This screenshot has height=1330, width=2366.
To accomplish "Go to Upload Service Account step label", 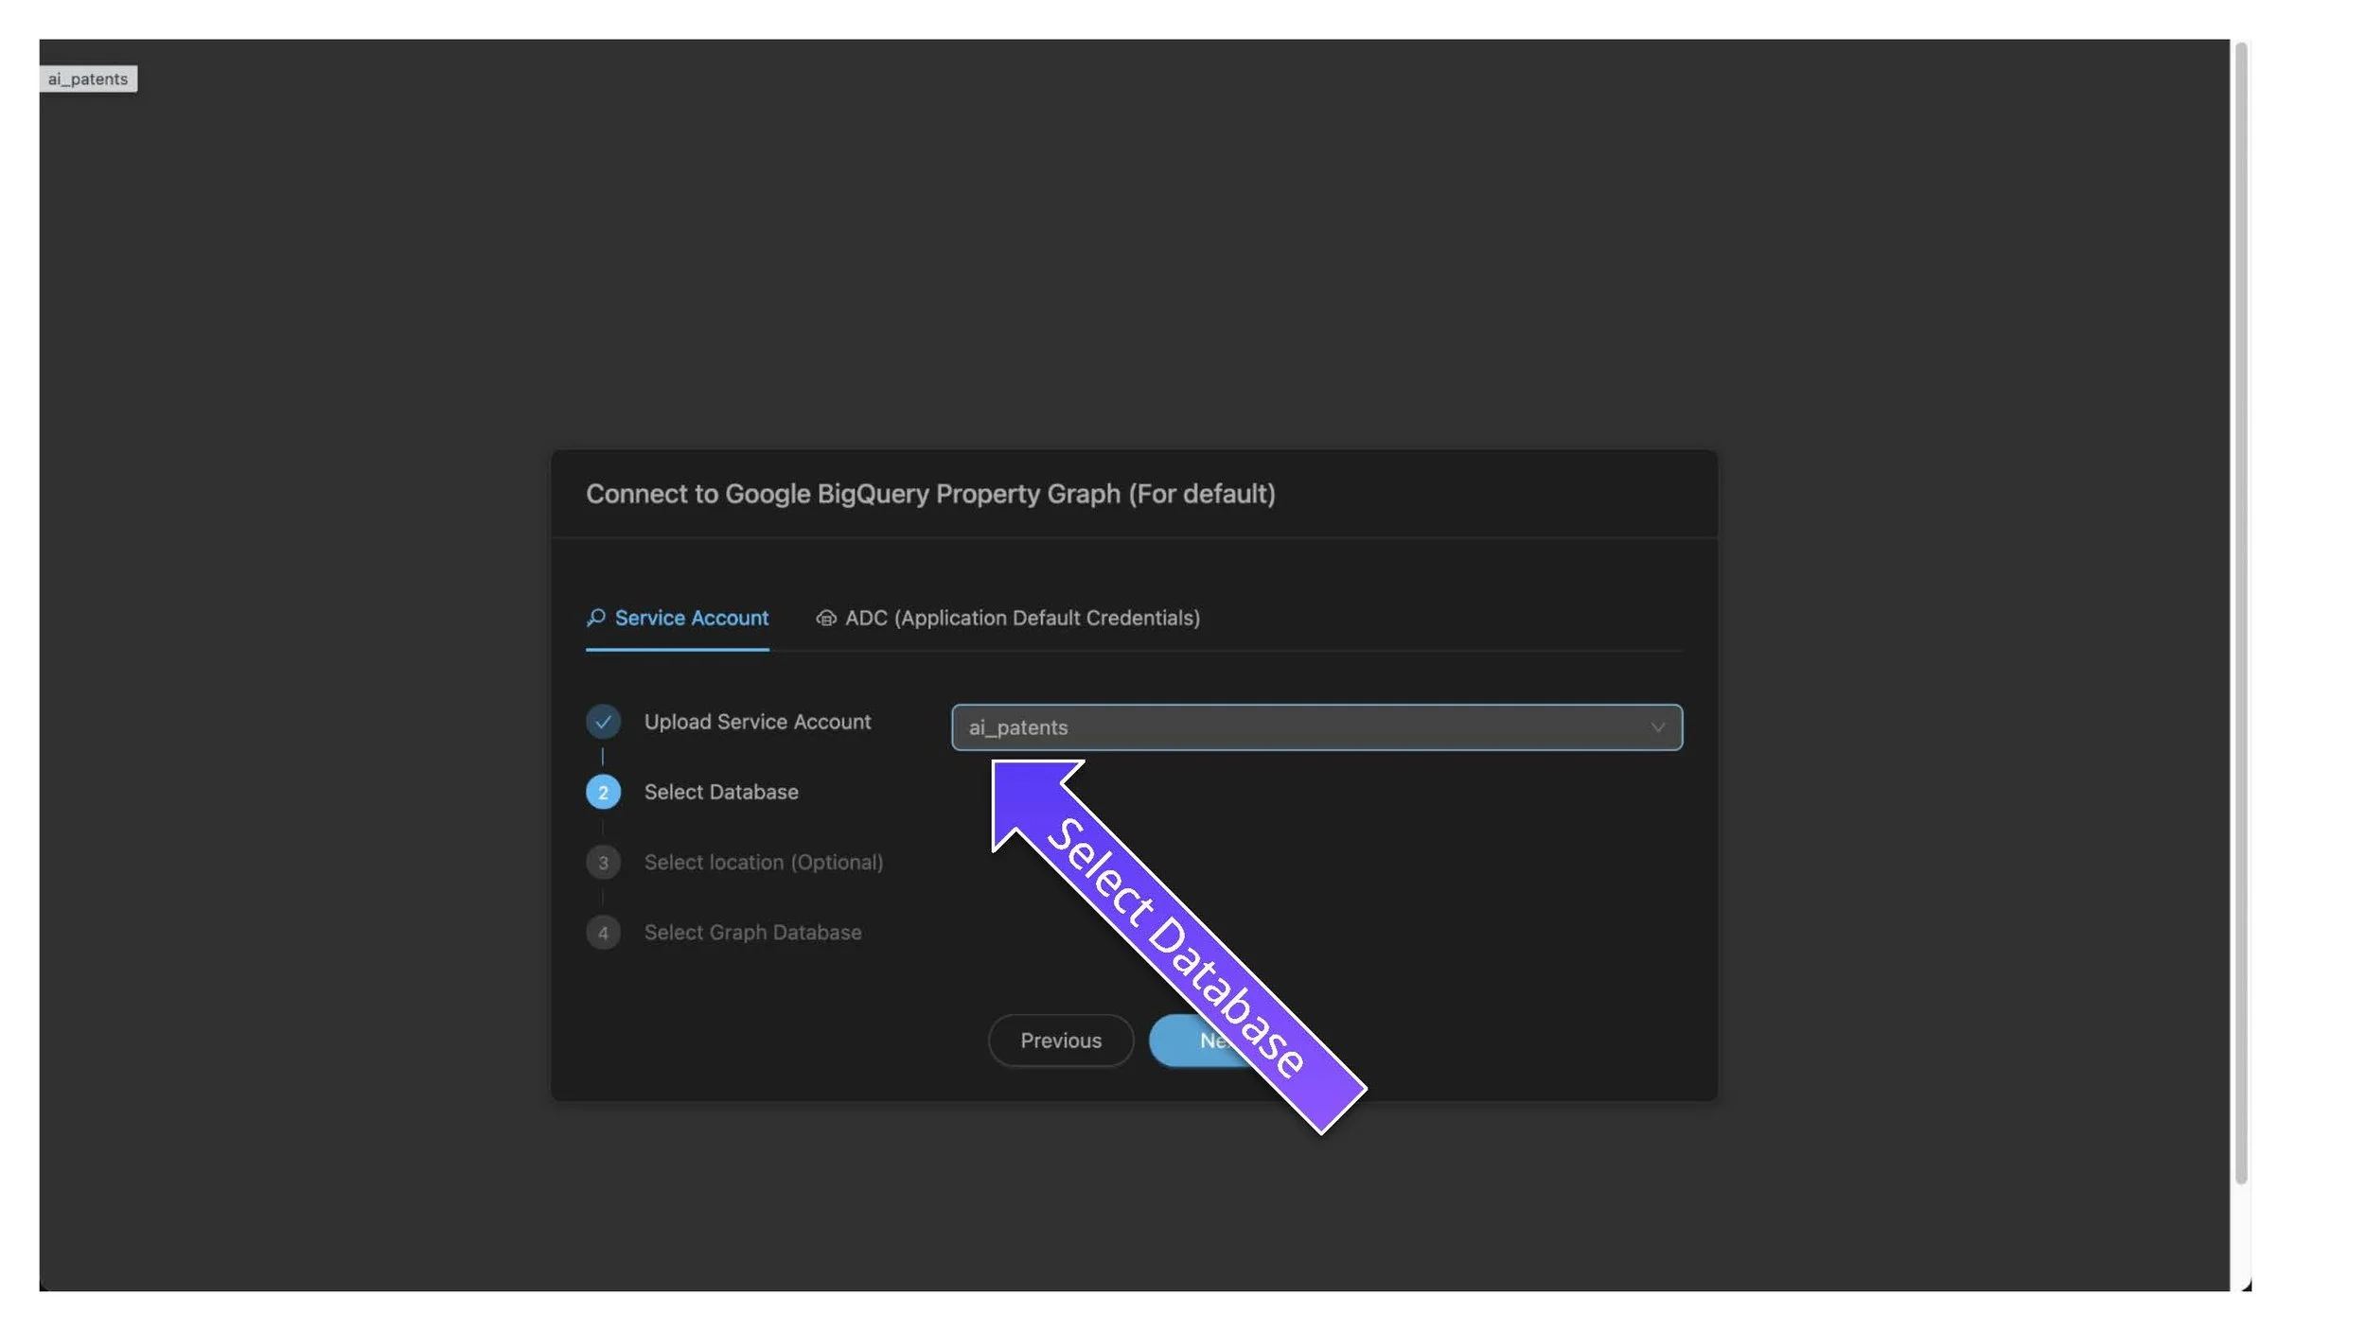I will (757, 722).
